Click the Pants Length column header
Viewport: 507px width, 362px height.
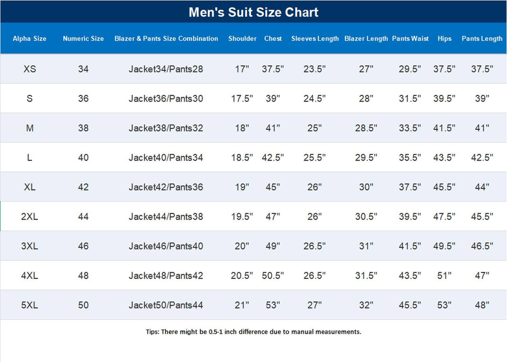(x=482, y=39)
